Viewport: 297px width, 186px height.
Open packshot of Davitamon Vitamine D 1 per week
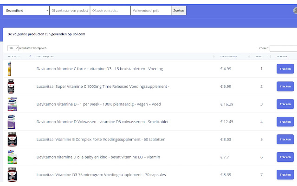12,104
